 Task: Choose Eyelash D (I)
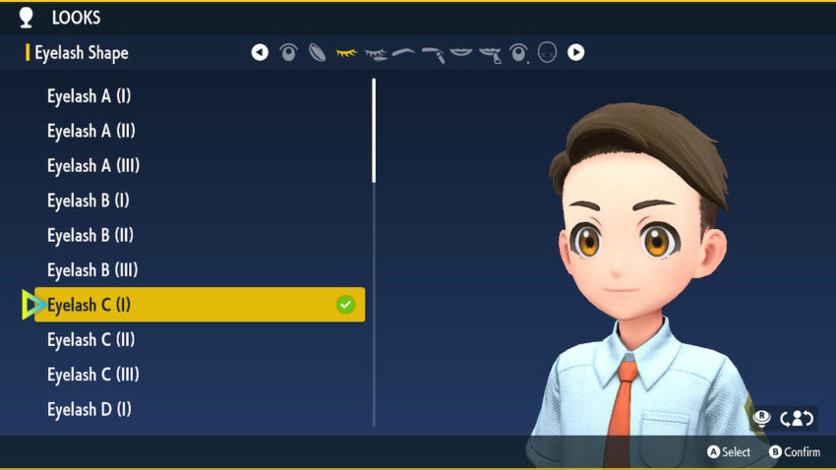coord(200,410)
